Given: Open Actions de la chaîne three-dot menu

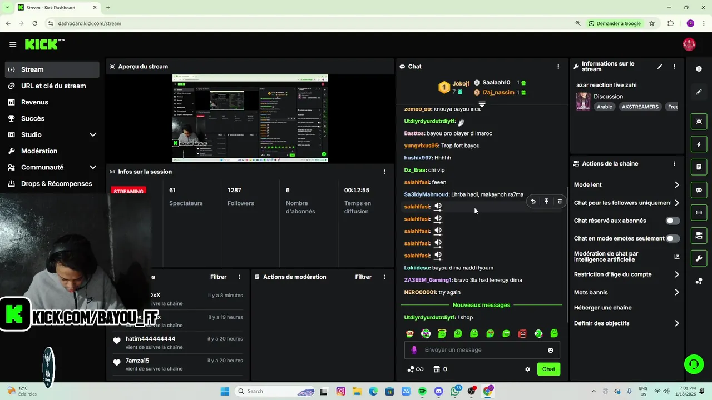Looking at the screenshot, I should [x=674, y=164].
